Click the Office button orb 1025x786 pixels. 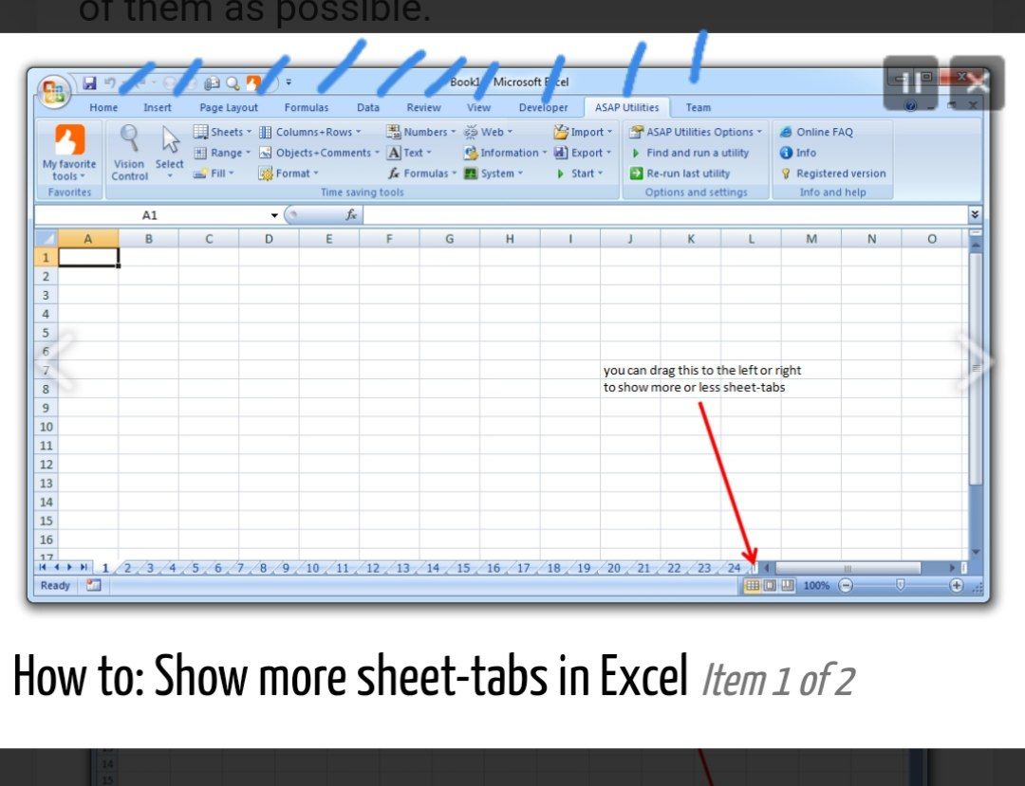pos(54,91)
